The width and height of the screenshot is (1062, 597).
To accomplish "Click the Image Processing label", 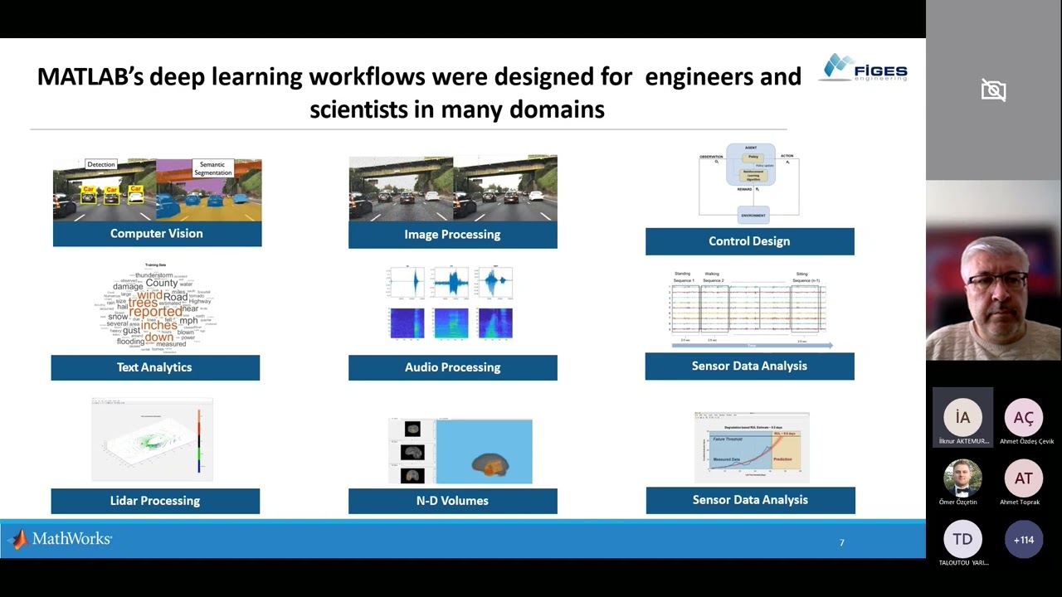I will [x=453, y=235].
